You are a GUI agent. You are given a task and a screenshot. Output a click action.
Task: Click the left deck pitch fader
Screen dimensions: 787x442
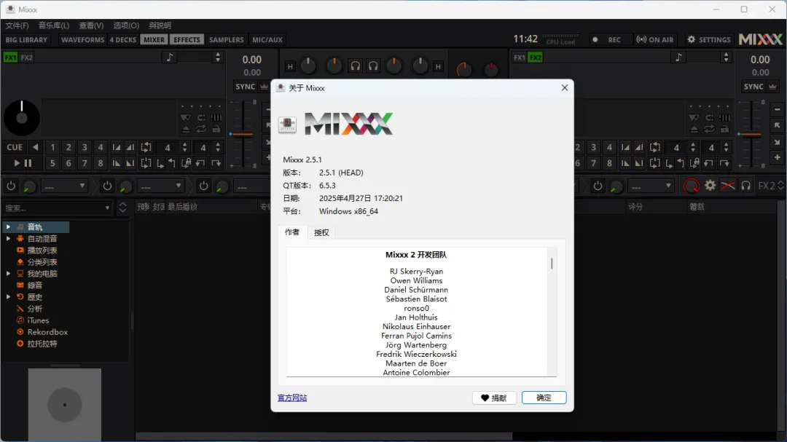(x=243, y=135)
